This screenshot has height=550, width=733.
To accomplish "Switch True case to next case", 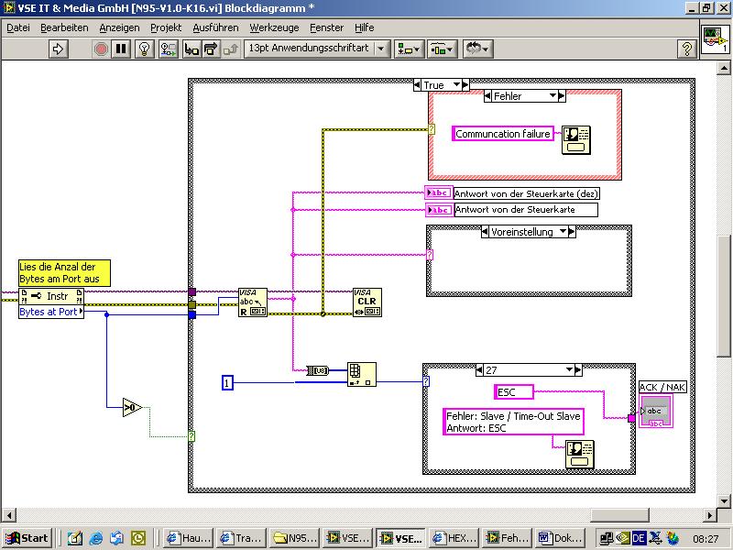I will pos(465,84).
